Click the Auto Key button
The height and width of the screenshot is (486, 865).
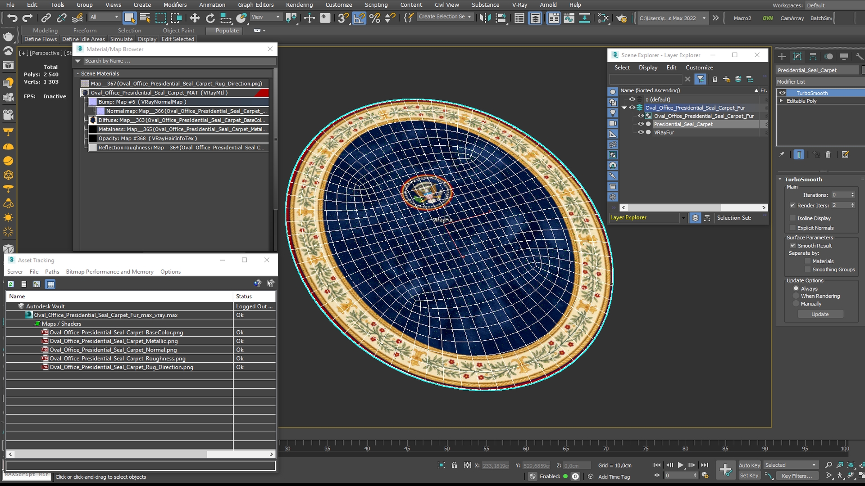click(x=749, y=465)
